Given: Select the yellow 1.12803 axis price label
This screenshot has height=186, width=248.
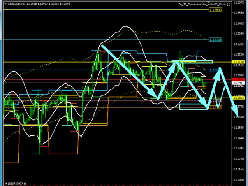Looking at the screenshot, I should (x=239, y=98).
